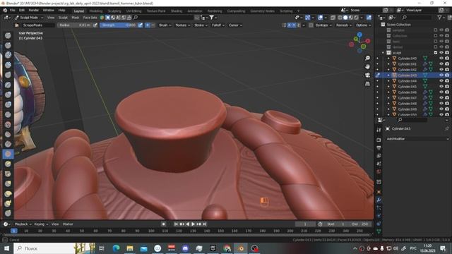Disable render camera icon for Cylinder.045

click(447, 87)
